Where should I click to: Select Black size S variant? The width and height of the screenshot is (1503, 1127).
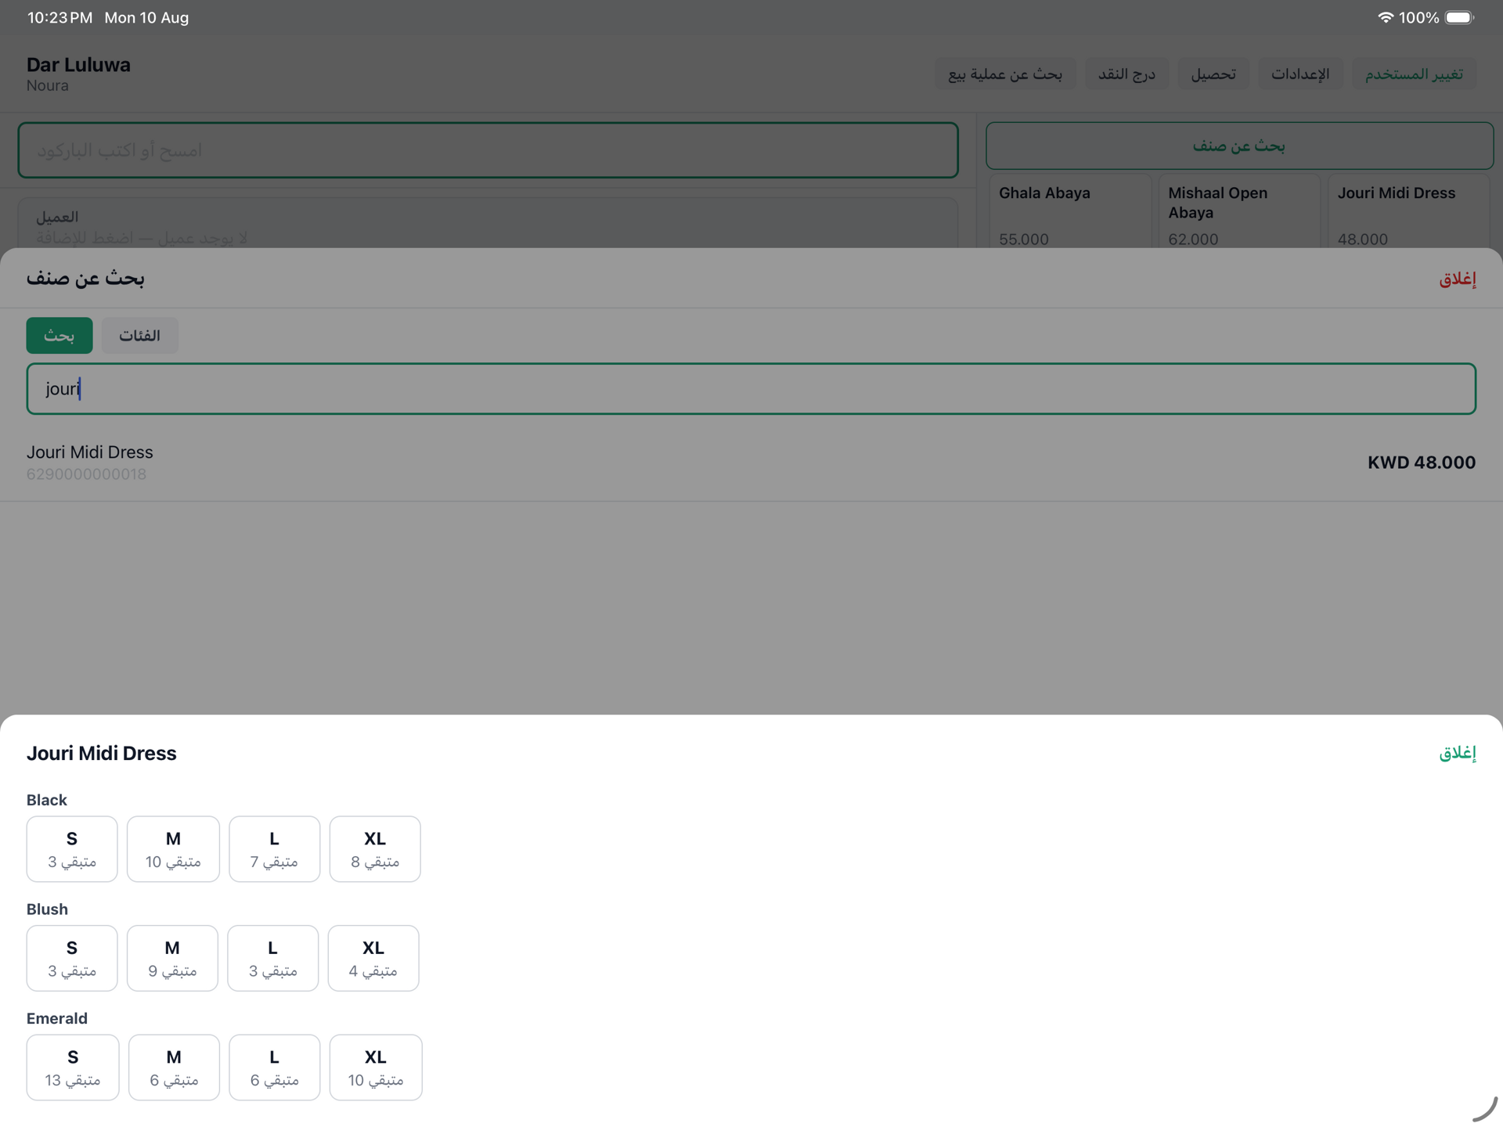pyautogui.click(x=72, y=849)
